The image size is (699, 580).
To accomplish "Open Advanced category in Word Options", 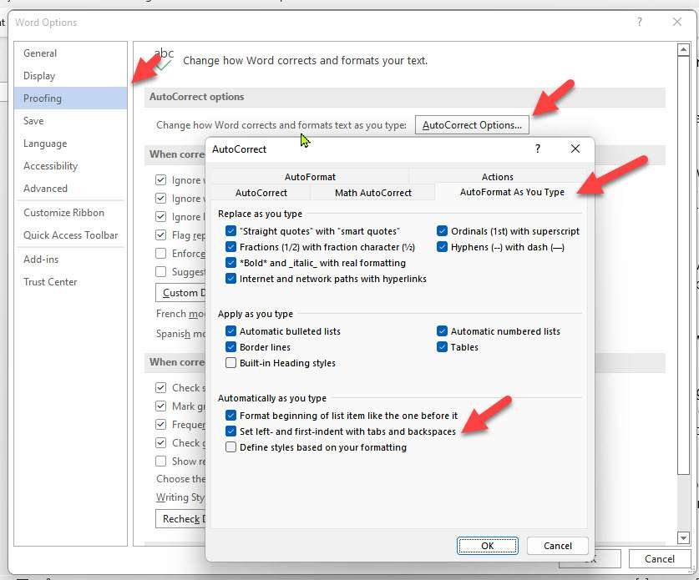I will click(x=70, y=189).
